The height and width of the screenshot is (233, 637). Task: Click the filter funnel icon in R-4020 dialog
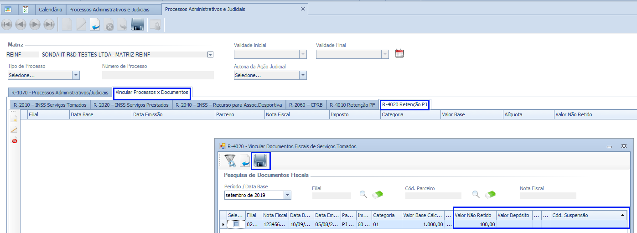pyautogui.click(x=231, y=161)
